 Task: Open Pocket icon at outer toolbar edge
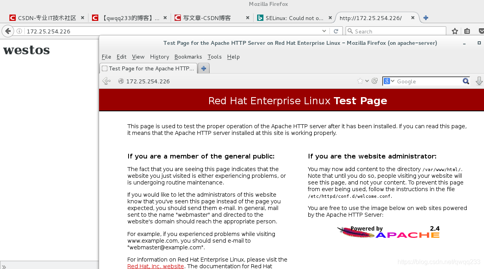click(480, 31)
